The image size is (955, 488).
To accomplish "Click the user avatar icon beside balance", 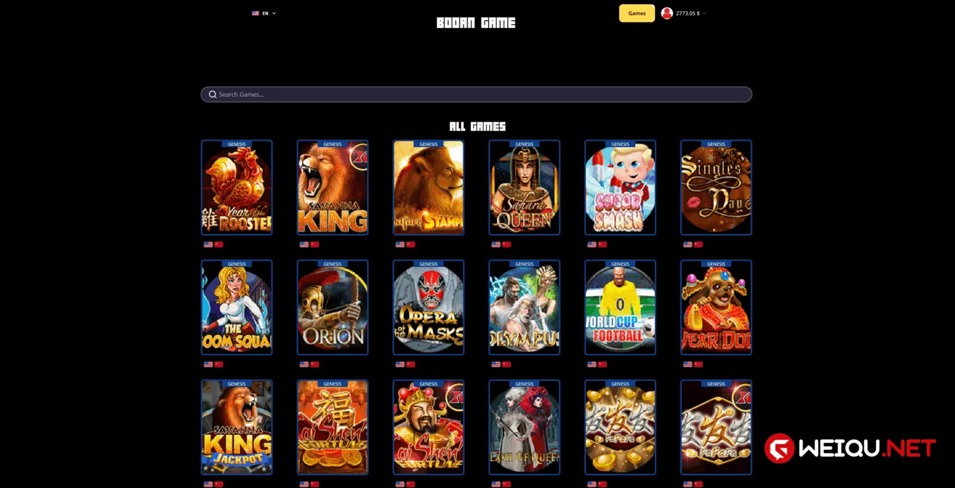I will click(667, 13).
